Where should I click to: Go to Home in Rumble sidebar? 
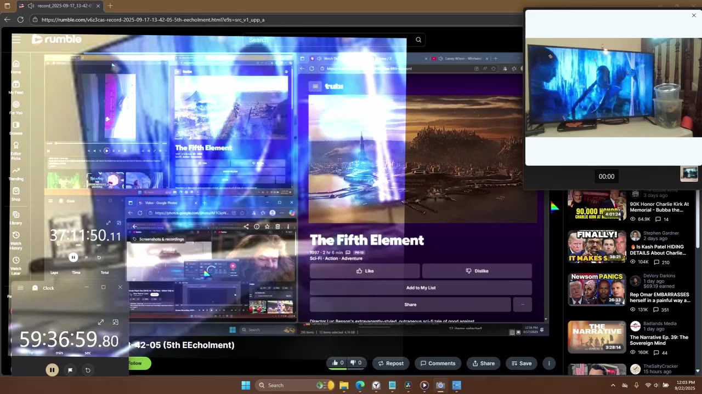(x=16, y=67)
